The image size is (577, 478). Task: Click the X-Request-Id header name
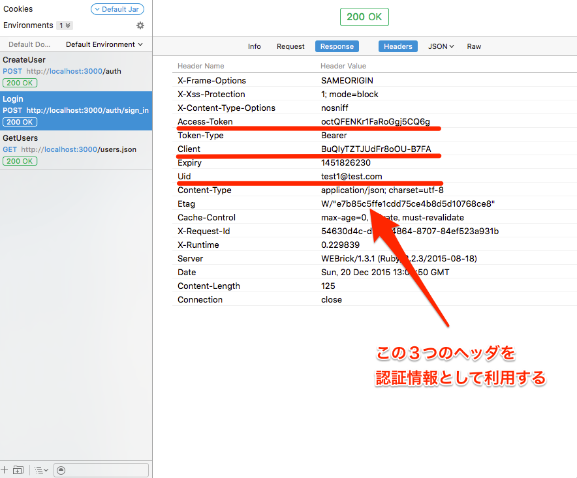pos(204,232)
